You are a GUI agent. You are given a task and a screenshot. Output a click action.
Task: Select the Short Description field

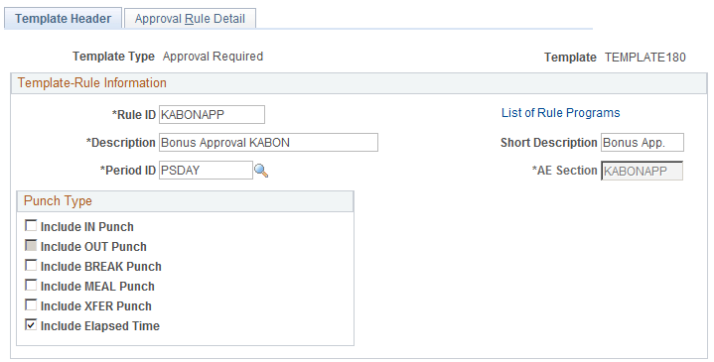pyautogui.click(x=643, y=143)
